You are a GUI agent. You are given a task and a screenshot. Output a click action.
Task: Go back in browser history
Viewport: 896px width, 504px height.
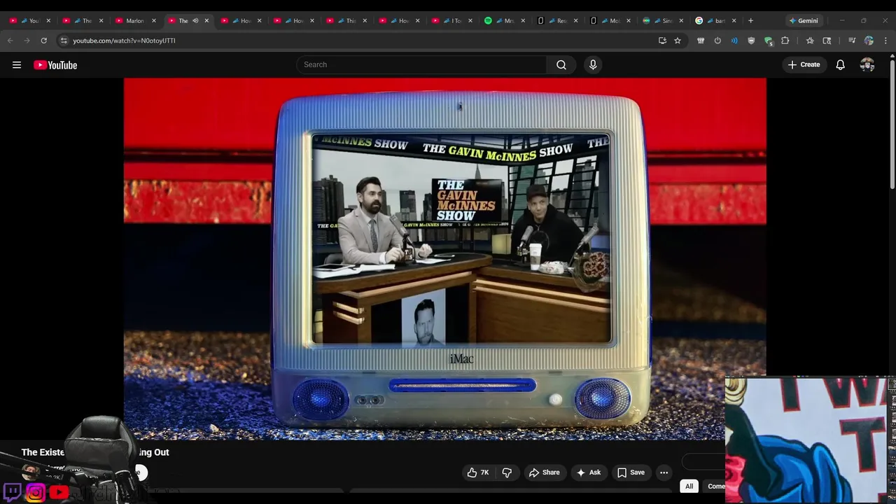10,41
